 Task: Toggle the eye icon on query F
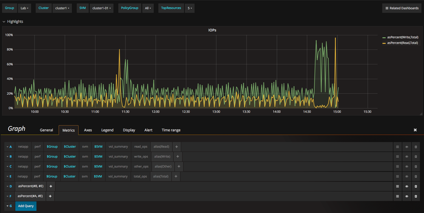click(407, 196)
